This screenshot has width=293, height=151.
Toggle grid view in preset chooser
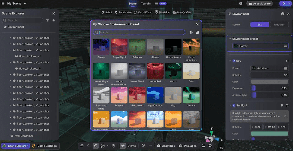(197, 32)
